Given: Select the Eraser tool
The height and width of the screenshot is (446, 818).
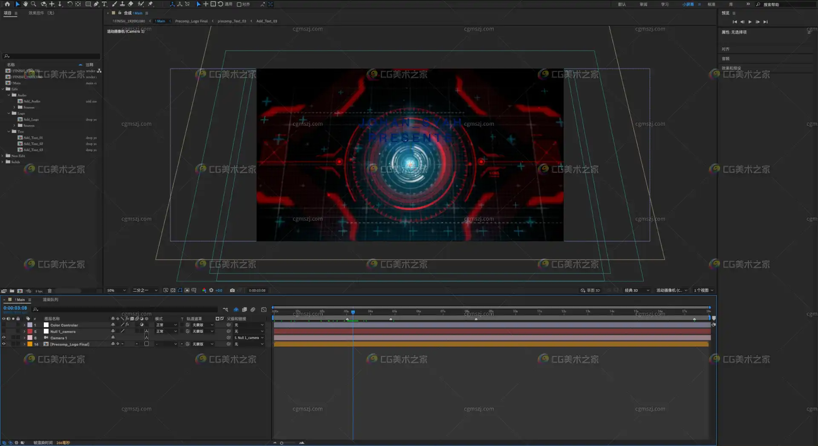Looking at the screenshot, I should tap(131, 4).
